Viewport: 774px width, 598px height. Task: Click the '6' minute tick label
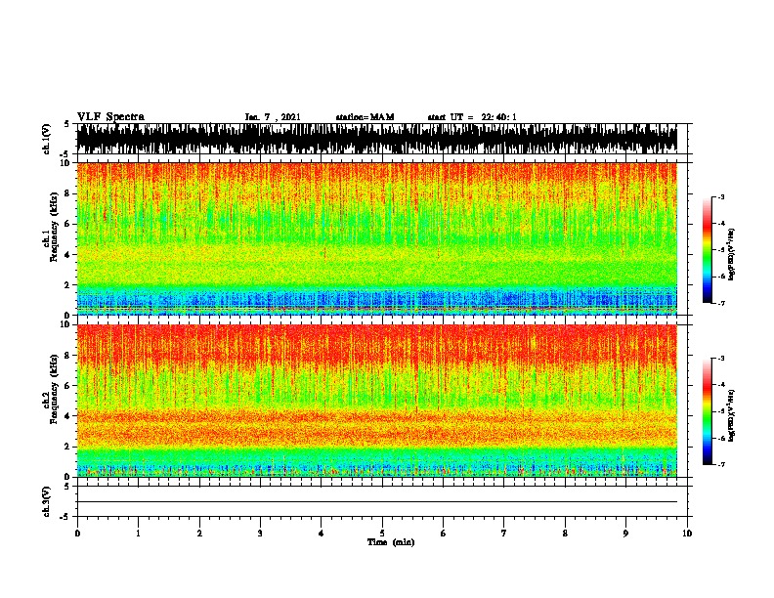point(444,534)
